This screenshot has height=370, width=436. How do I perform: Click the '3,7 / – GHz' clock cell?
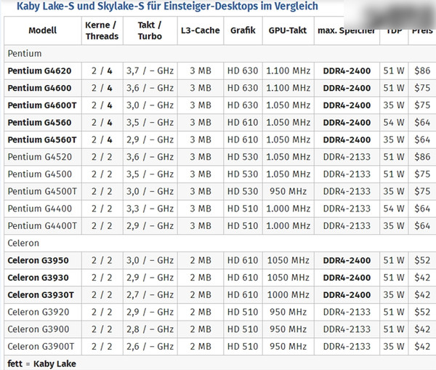(150, 71)
